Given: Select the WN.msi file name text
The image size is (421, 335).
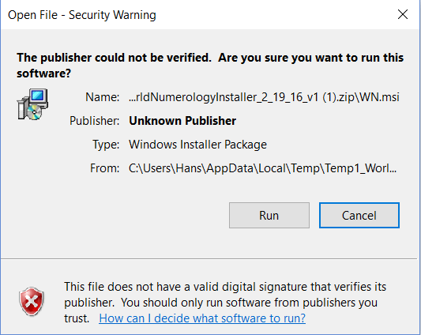Looking at the screenshot, I should pyautogui.click(x=264, y=97).
